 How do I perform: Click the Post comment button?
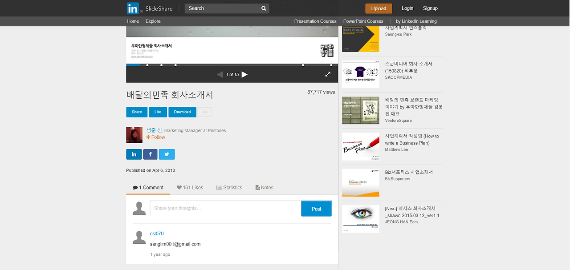click(317, 209)
